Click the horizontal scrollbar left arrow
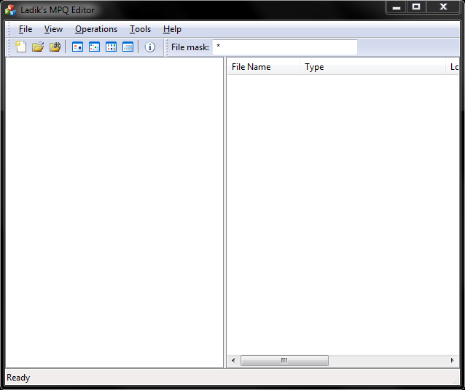Viewport: 465px width, 390px height. (233, 360)
